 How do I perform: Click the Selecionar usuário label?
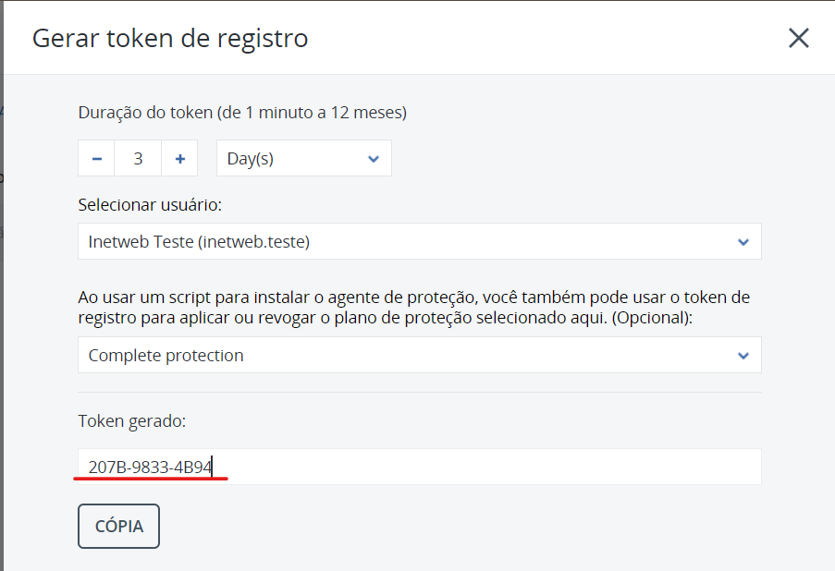(150, 205)
